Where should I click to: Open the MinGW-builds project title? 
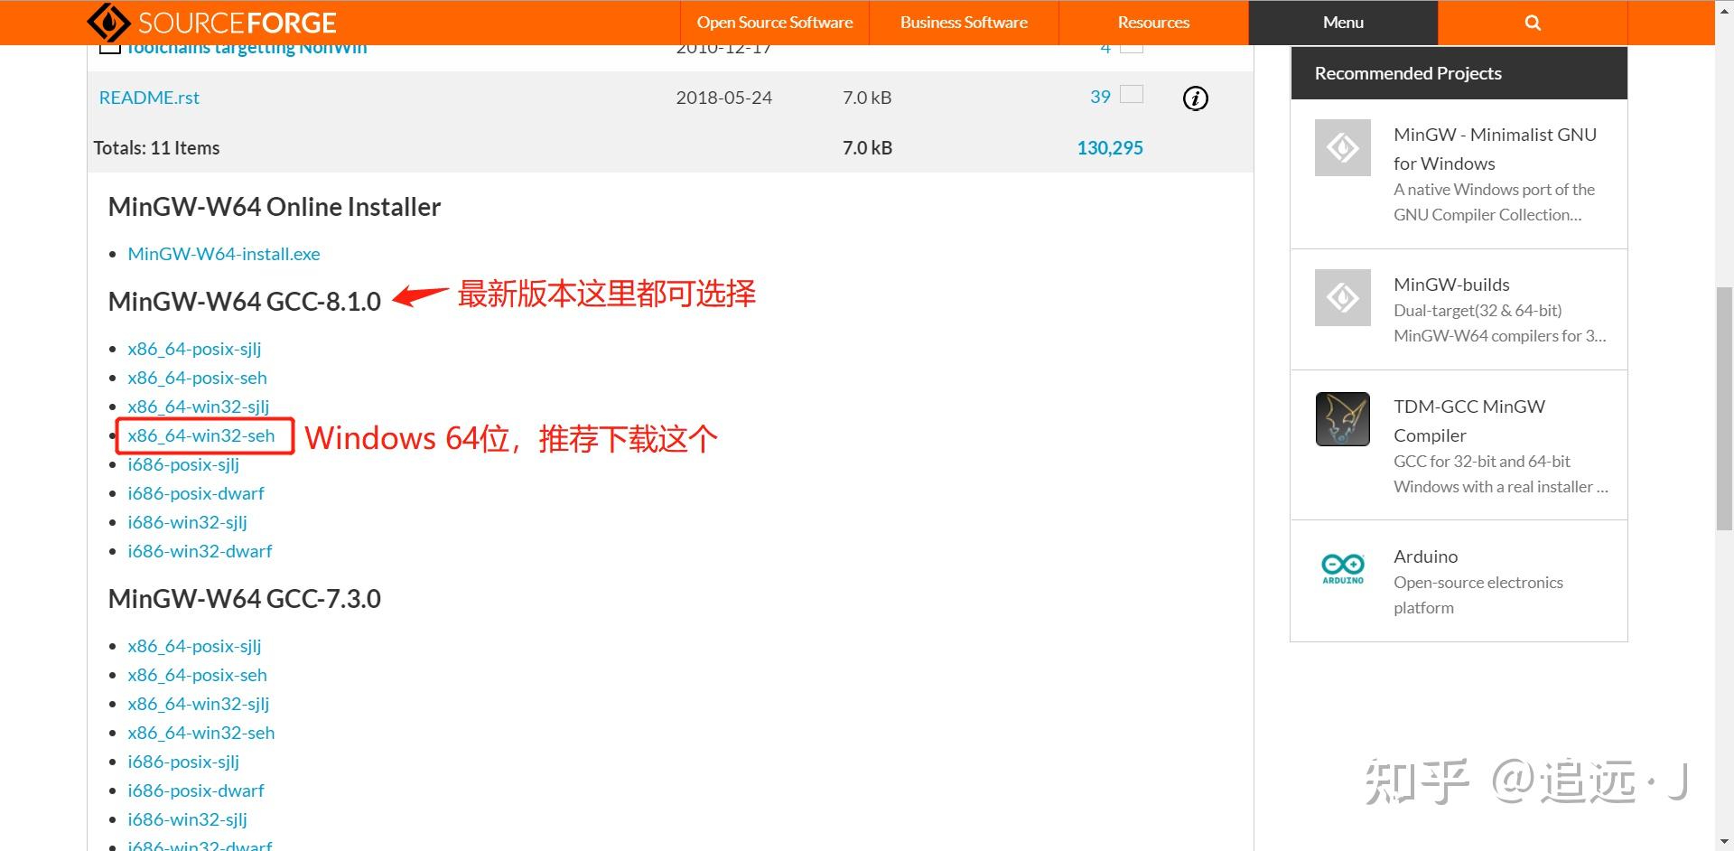click(1451, 285)
